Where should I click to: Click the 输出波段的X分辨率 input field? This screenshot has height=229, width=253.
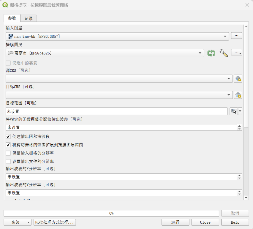(121, 177)
